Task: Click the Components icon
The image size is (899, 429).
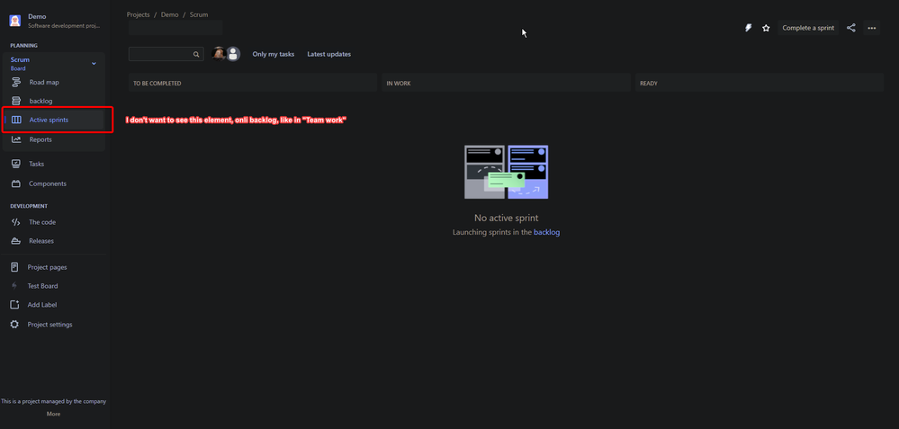Action: (16, 183)
